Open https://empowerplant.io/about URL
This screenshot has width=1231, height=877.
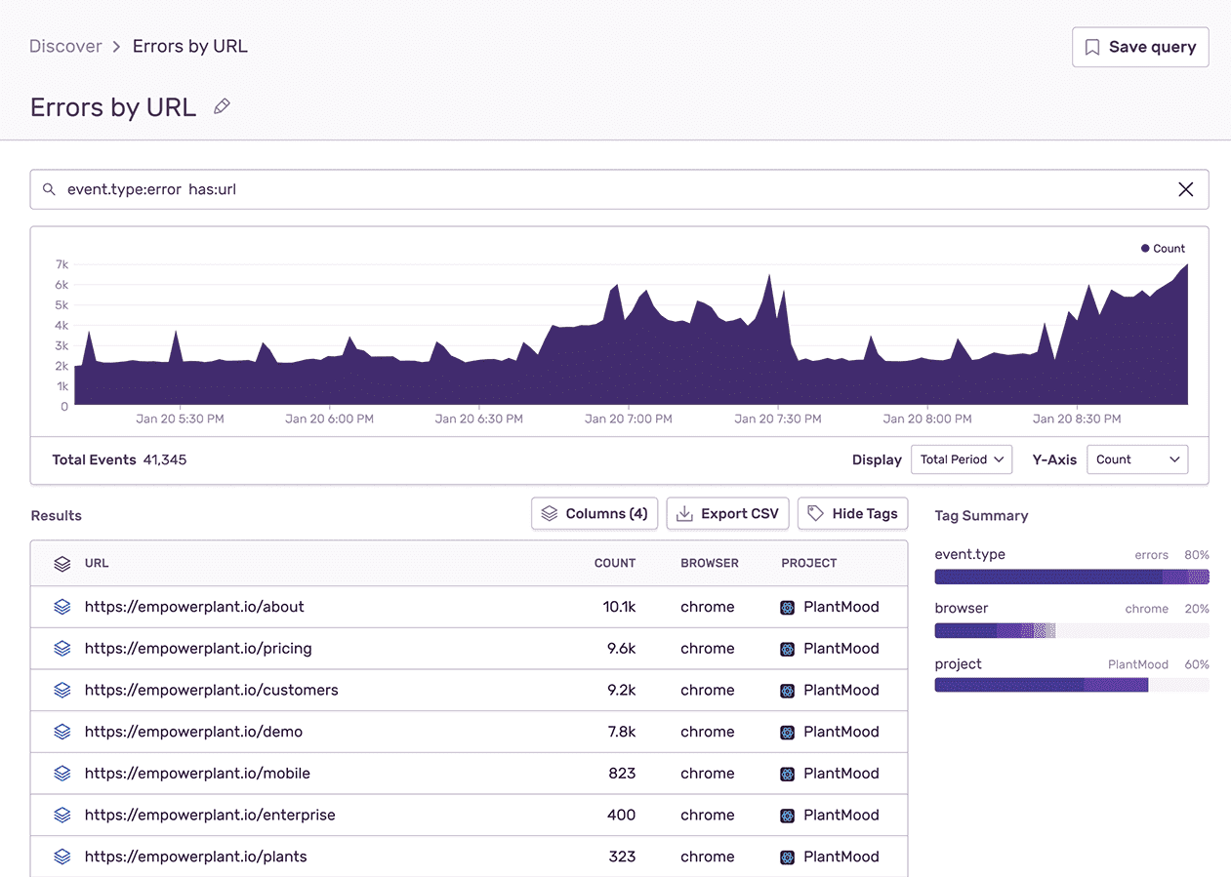coord(194,607)
